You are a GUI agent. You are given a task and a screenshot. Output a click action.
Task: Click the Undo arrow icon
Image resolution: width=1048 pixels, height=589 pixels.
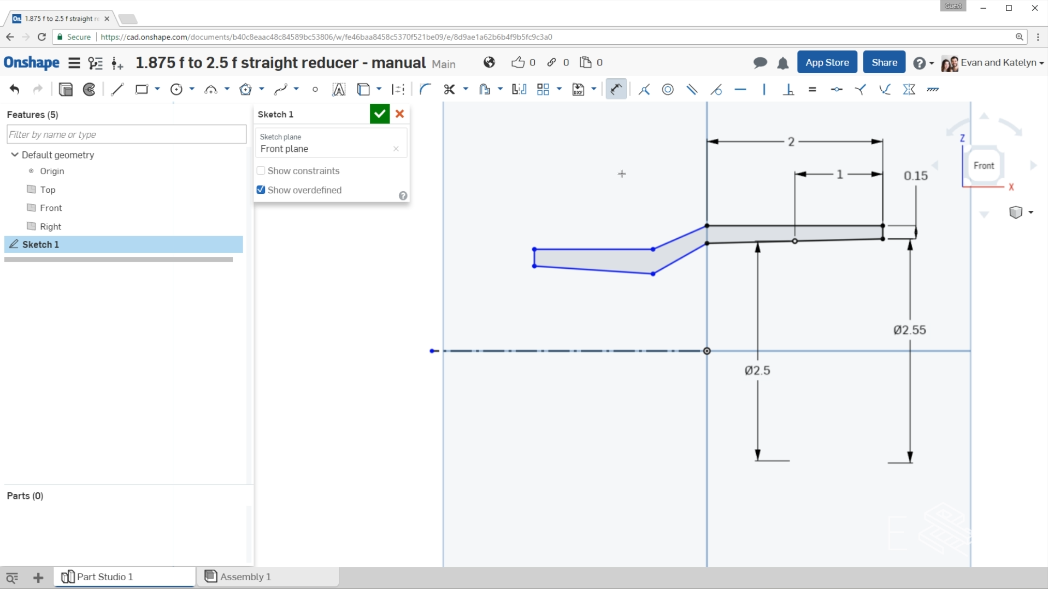pos(14,90)
